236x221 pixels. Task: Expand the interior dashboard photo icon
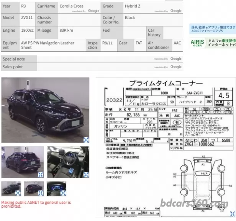pyautogui.click(x=86, y=175)
